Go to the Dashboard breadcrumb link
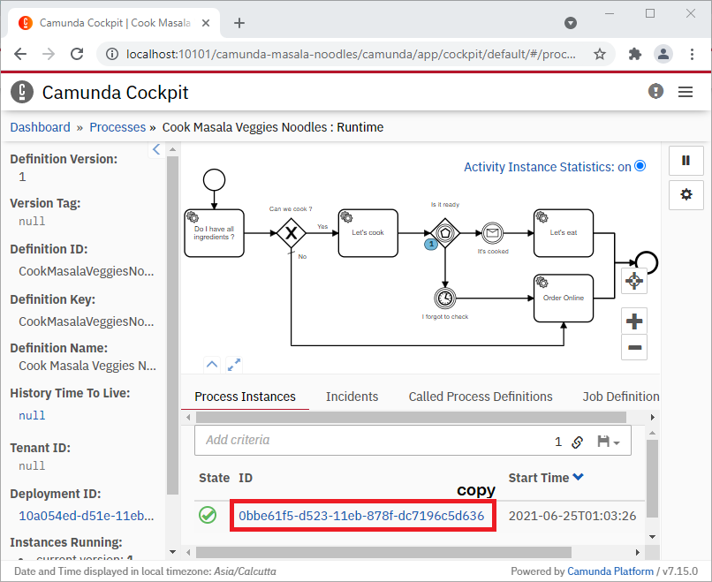Viewport: 712px width, 582px height. (41, 127)
